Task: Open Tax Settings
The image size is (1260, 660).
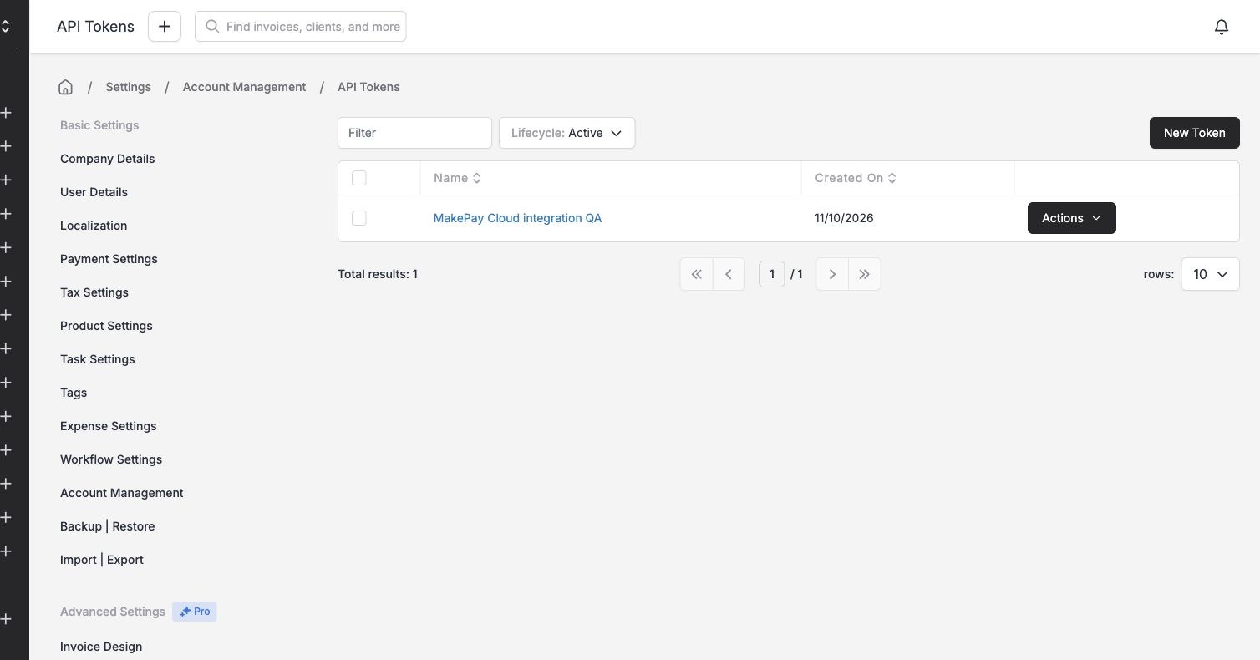Action: [94, 292]
